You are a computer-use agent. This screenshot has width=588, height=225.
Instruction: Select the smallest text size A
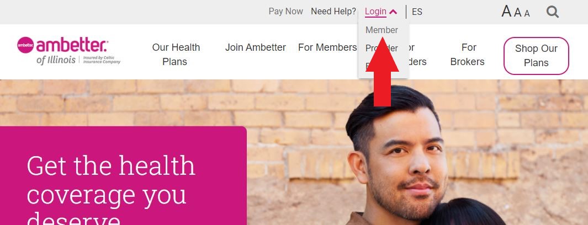point(527,13)
